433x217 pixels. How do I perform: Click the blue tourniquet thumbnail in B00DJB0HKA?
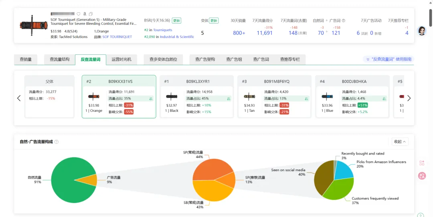327,97
